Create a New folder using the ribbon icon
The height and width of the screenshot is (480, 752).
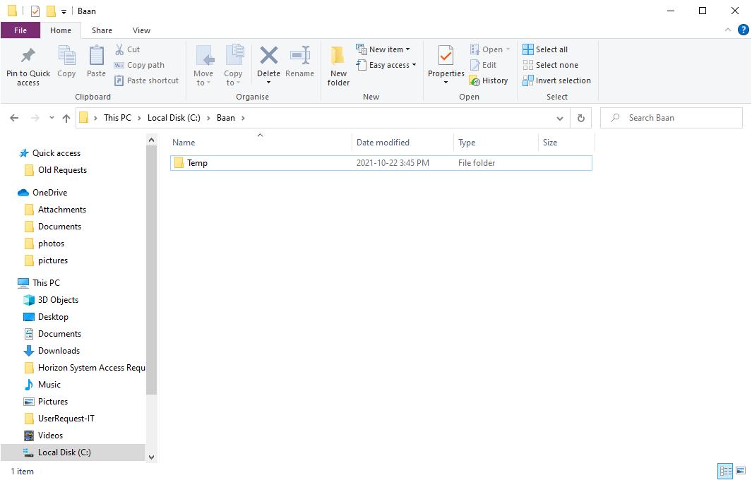pyautogui.click(x=338, y=66)
